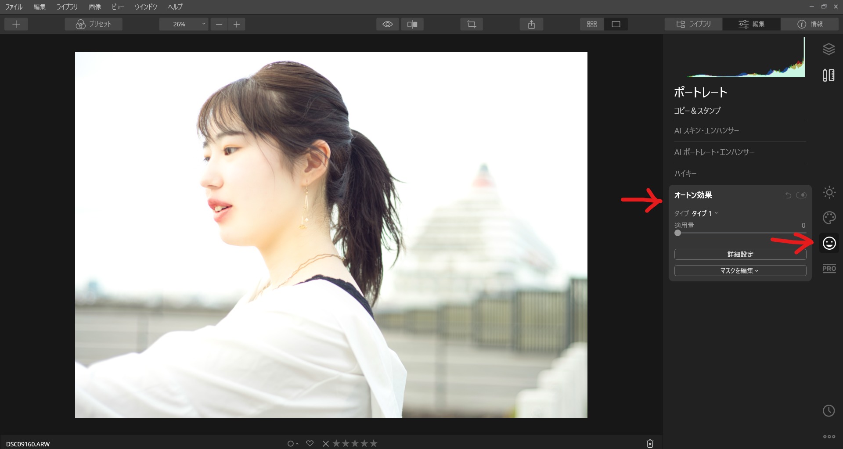The image size is (843, 449).
Task: Open the ビュー menu
Action: (118, 7)
